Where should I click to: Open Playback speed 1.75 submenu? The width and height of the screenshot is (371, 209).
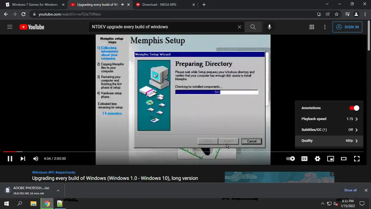(x=329, y=119)
